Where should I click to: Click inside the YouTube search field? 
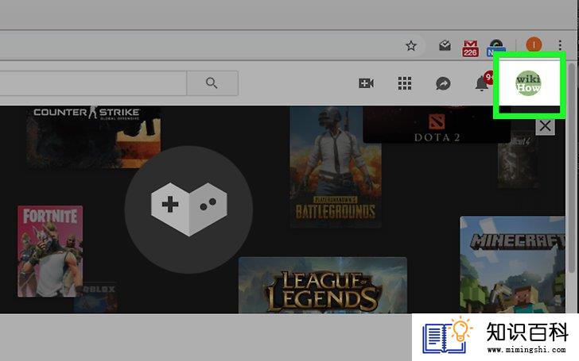tap(92, 83)
